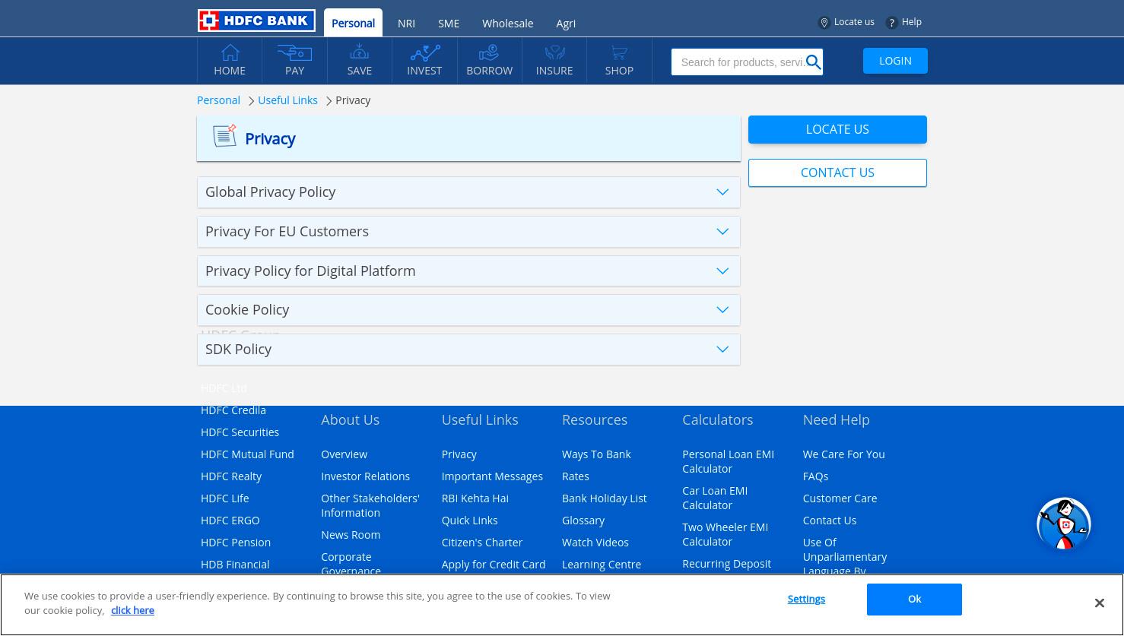Open News Room link
The height and width of the screenshot is (636, 1124).
(351, 535)
